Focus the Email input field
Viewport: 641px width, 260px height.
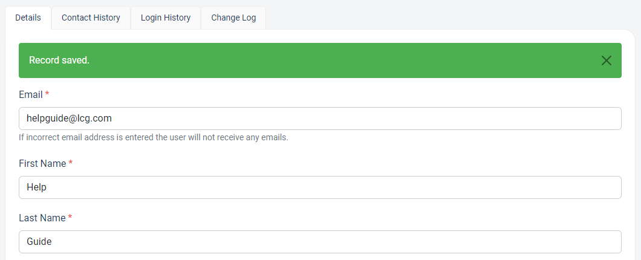click(320, 119)
